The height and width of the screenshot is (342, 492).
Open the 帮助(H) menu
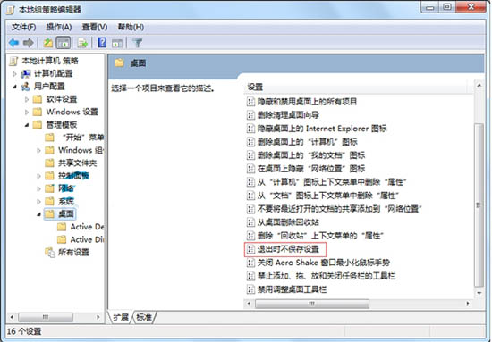(x=131, y=28)
